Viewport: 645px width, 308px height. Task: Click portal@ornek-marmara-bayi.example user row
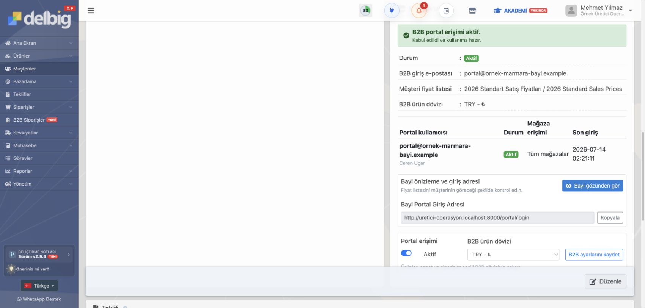[512, 155]
